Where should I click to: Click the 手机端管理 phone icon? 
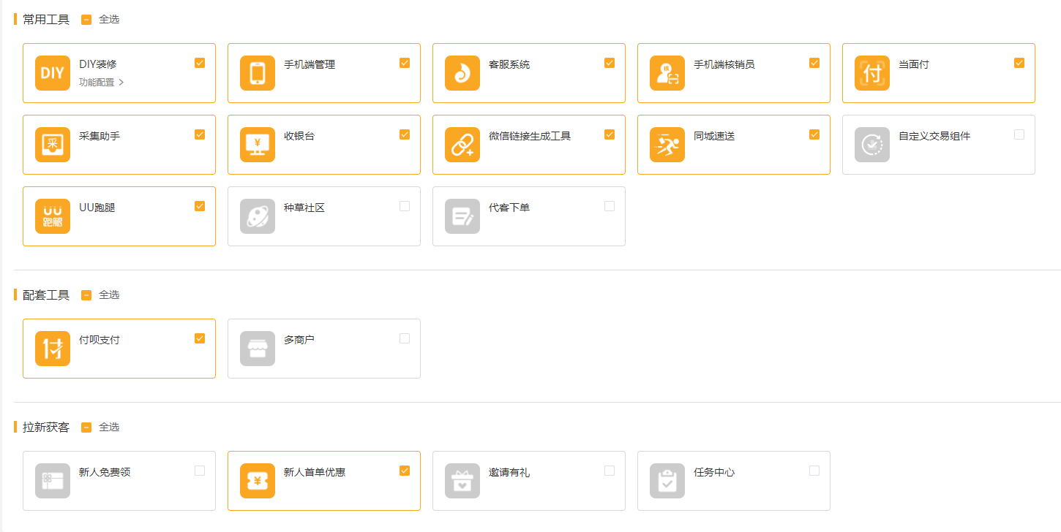click(258, 73)
